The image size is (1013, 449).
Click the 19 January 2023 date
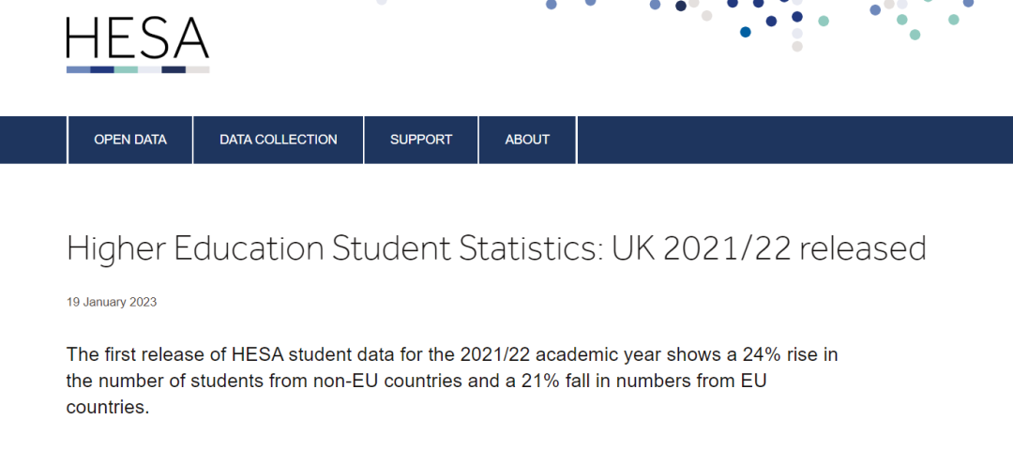tap(111, 302)
